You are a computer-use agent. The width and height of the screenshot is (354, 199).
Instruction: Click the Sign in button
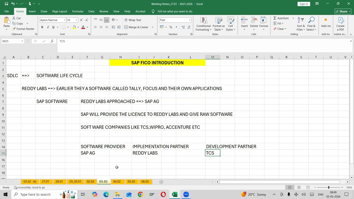303,4
